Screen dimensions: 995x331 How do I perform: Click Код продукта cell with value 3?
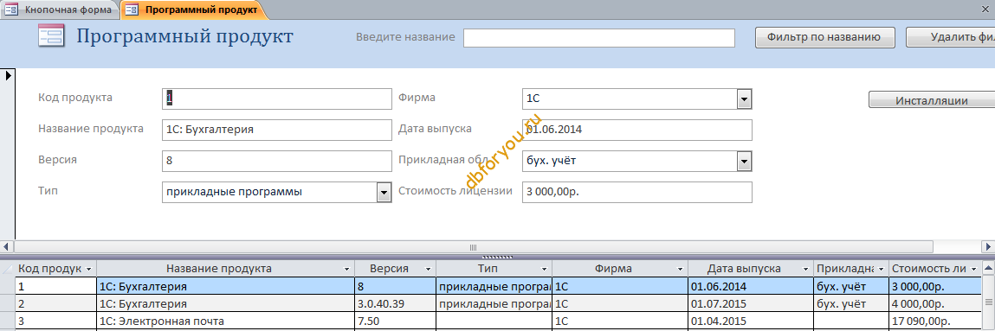coord(55,321)
